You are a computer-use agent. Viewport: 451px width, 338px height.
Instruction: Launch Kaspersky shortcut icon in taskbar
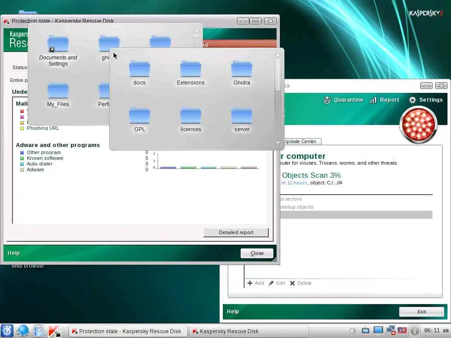(54, 331)
